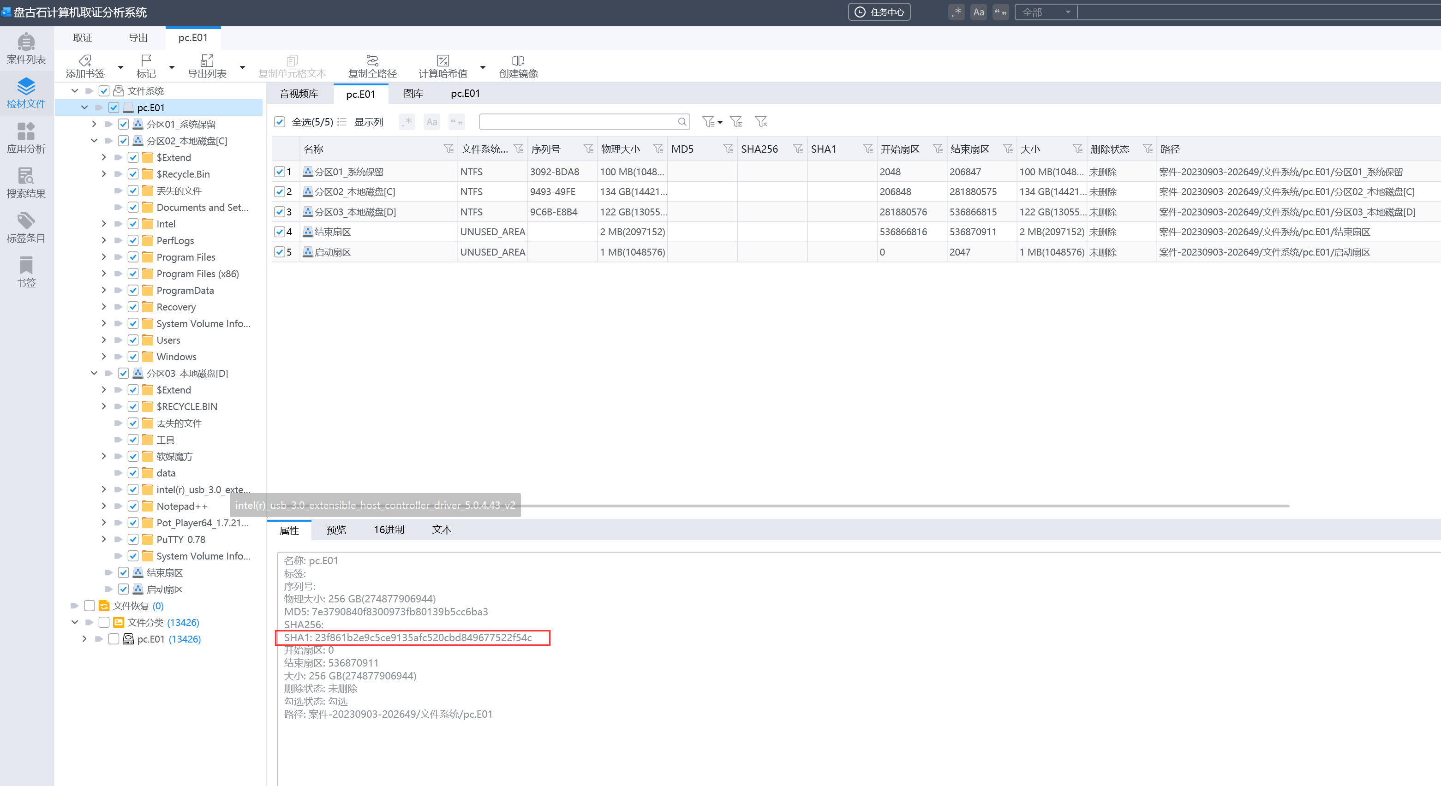Expand the Users folder node
The image size is (1441, 786).
point(103,340)
